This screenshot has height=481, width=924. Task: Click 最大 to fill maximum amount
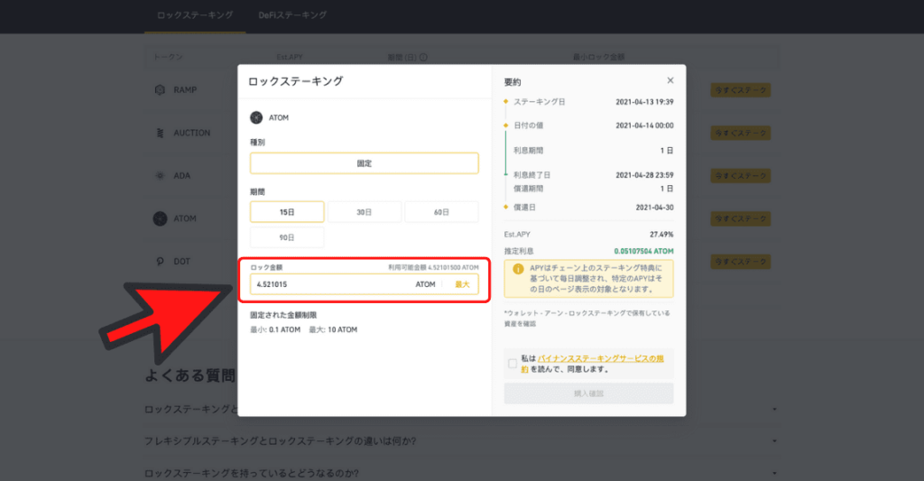[x=462, y=284]
